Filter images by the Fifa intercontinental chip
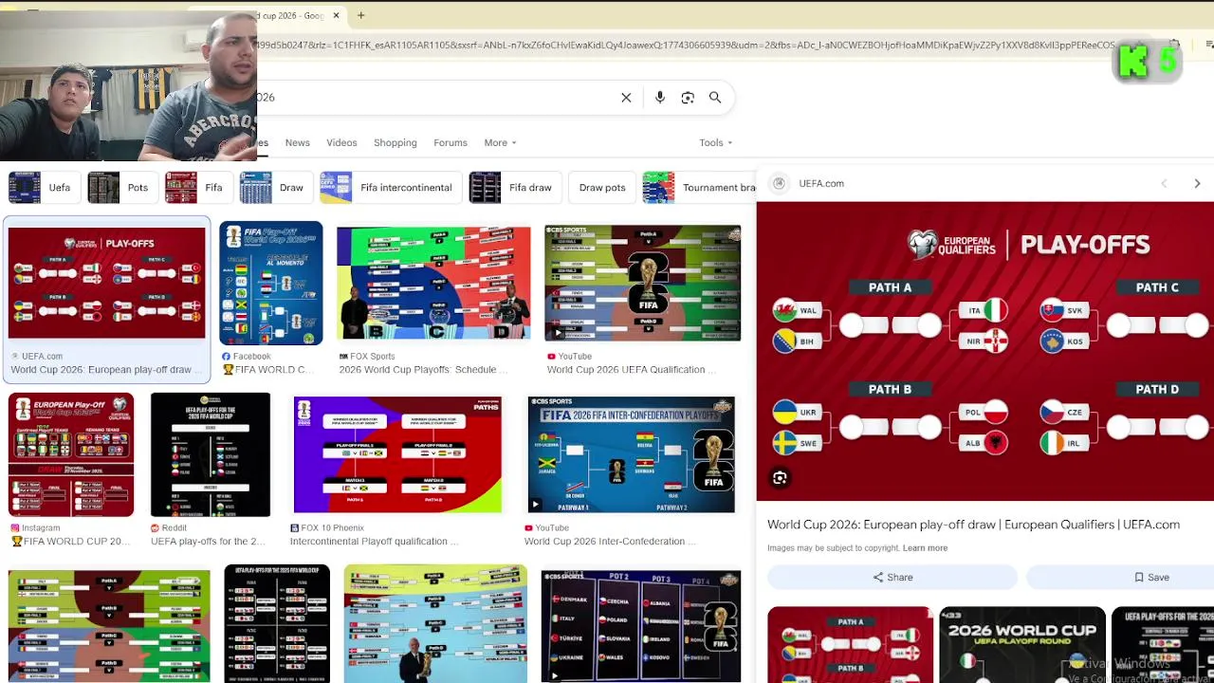 [x=389, y=188]
